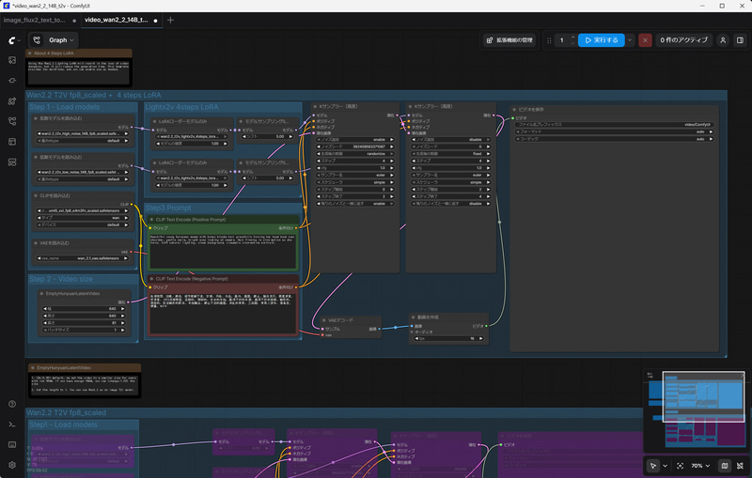Open the console terminal panel icon
The height and width of the screenshot is (478, 752).
click(12, 424)
